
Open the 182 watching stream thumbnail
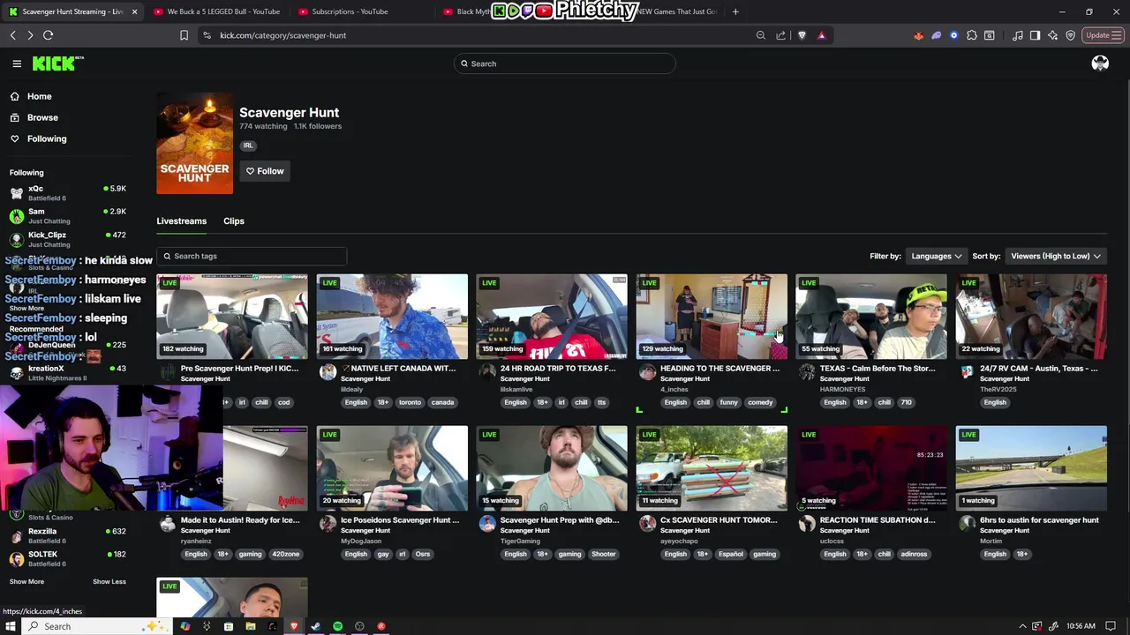click(x=232, y=317)
